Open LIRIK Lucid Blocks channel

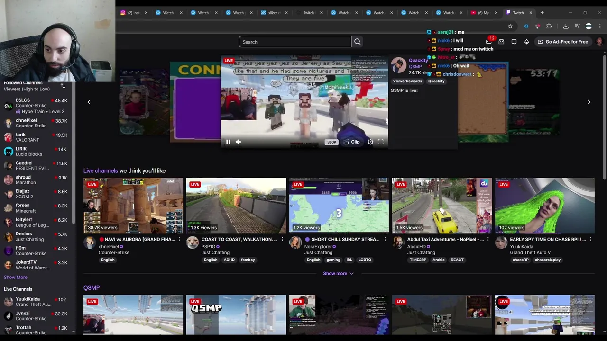tap(37, 152)
